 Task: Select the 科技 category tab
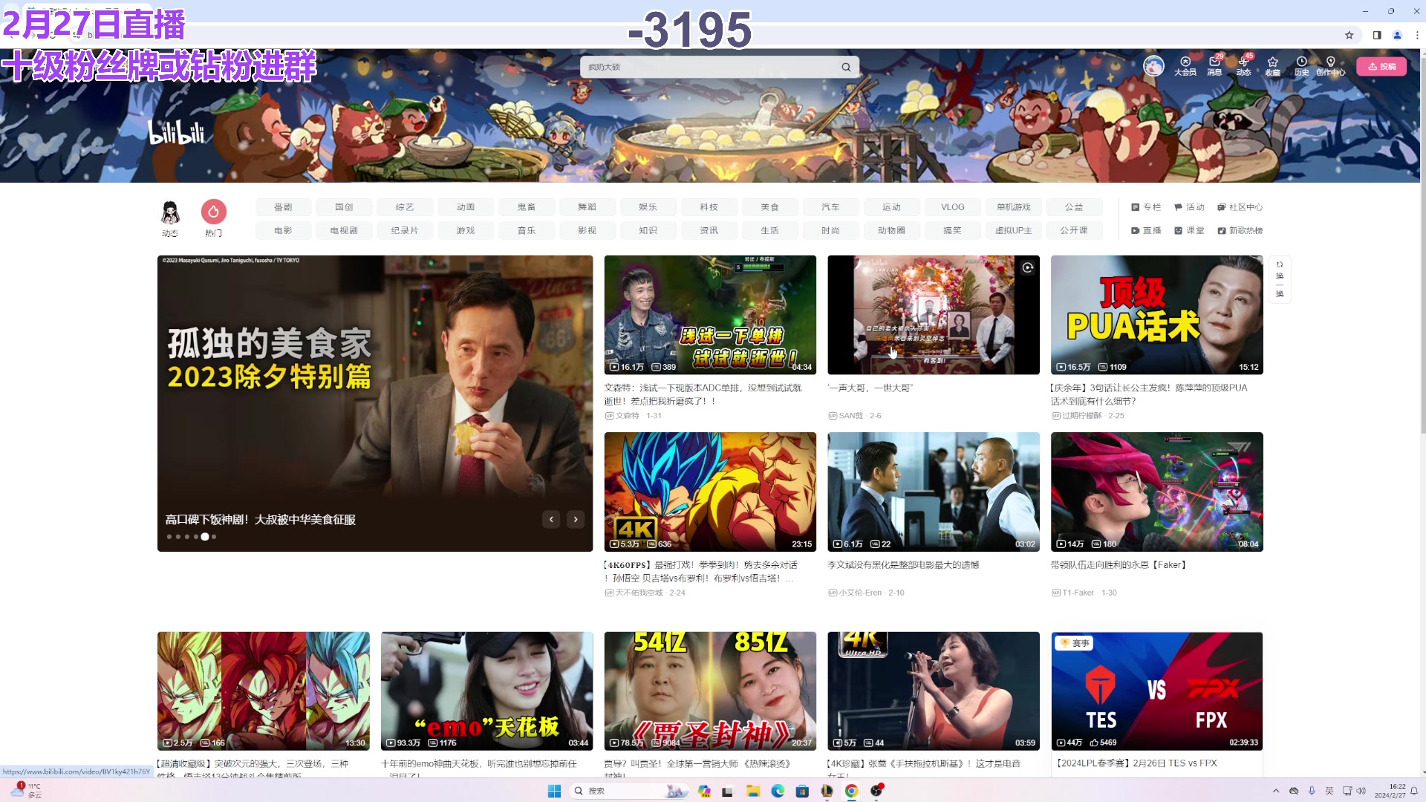[709, 207]
